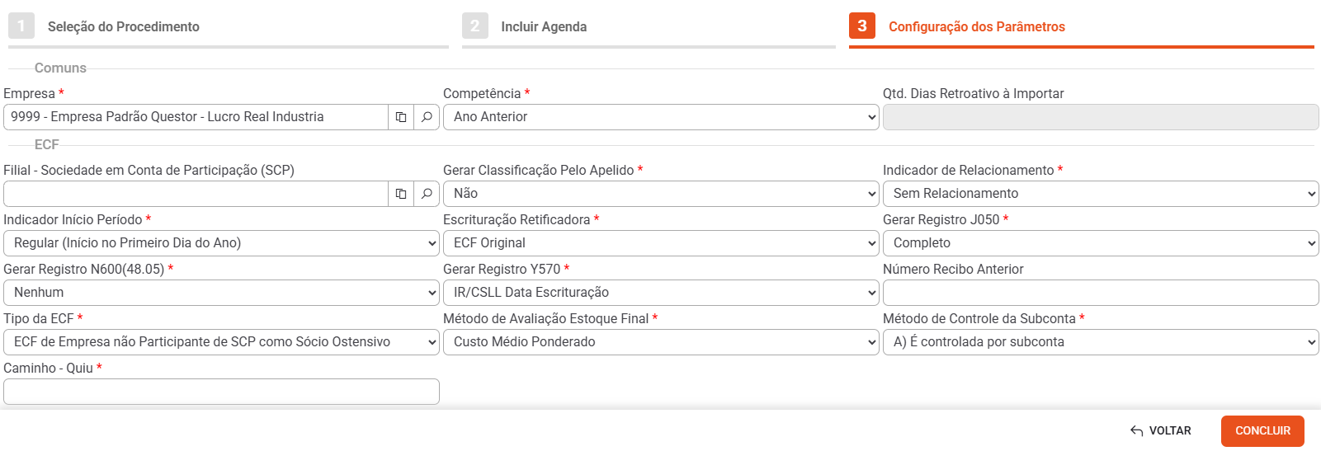Click the Concluir button

click(1262, 431)
